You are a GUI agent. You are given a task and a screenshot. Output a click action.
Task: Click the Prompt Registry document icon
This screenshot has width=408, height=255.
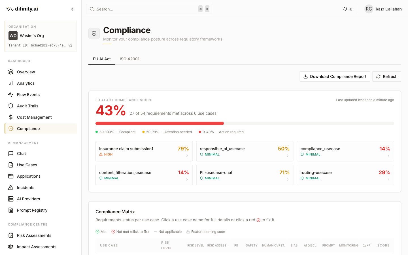11,210
